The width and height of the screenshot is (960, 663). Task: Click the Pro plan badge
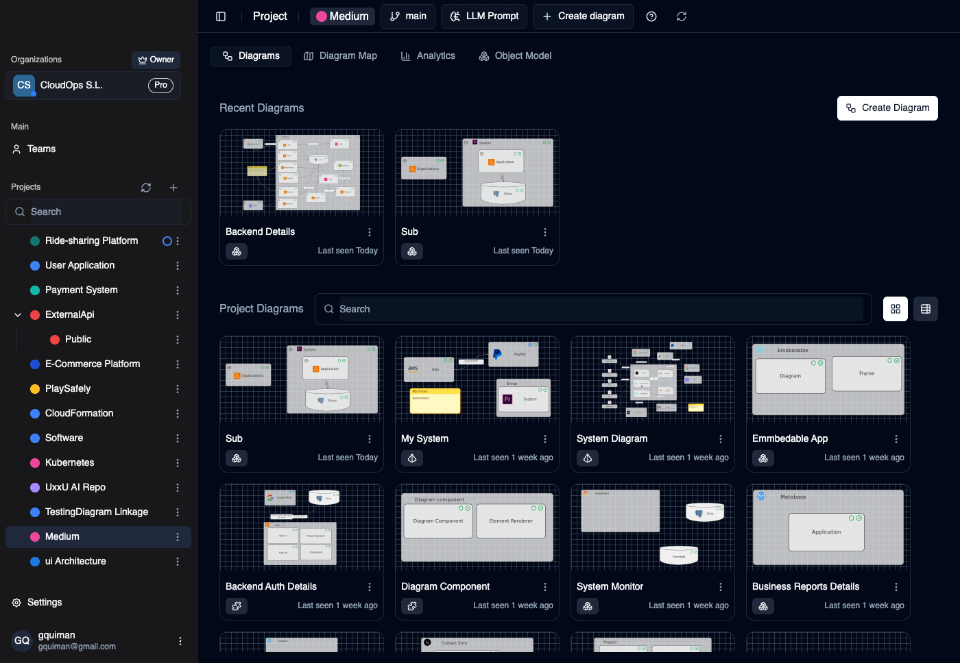(x=160, y=86)
